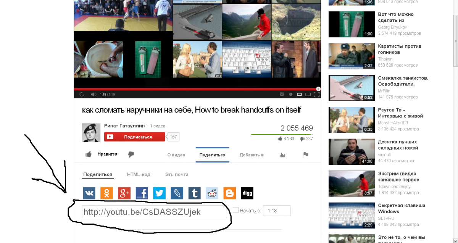Image resolution: width=458 pixels, height=243 pixels.
Task: Share video on VK
Action: tap(89, 193)
